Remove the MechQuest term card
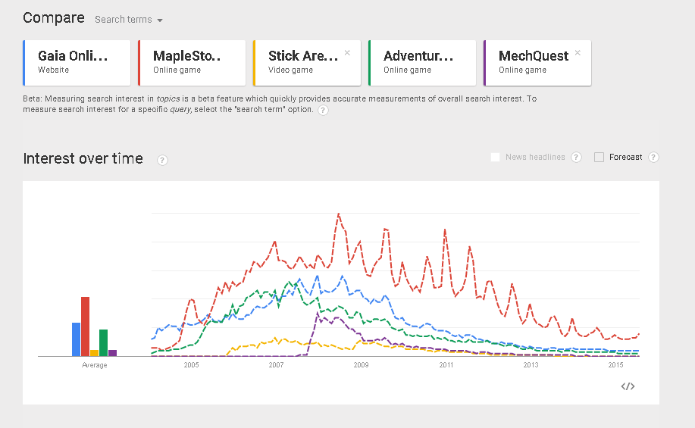 click(578, 53)
